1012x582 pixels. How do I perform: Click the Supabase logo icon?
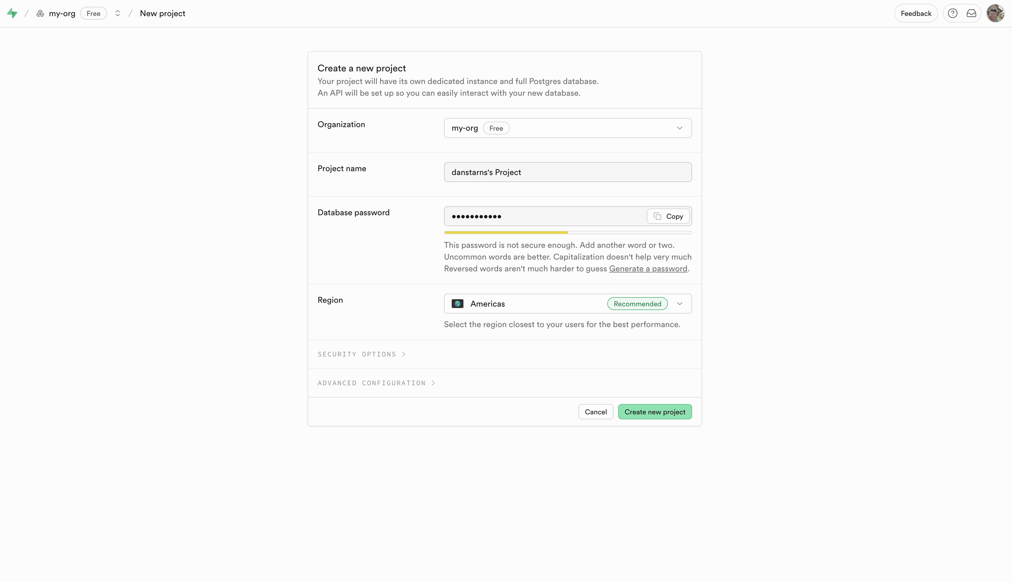[x=12, y=13]
